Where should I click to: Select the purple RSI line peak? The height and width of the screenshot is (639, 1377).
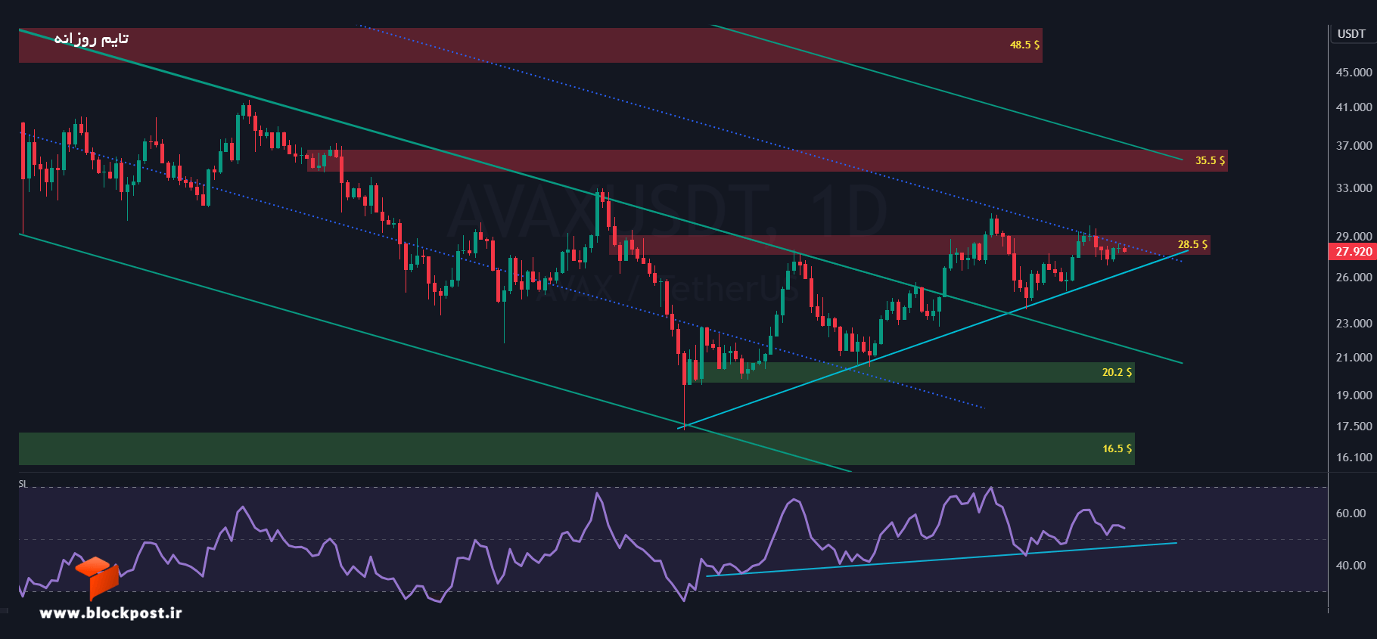tap(991, 488)
